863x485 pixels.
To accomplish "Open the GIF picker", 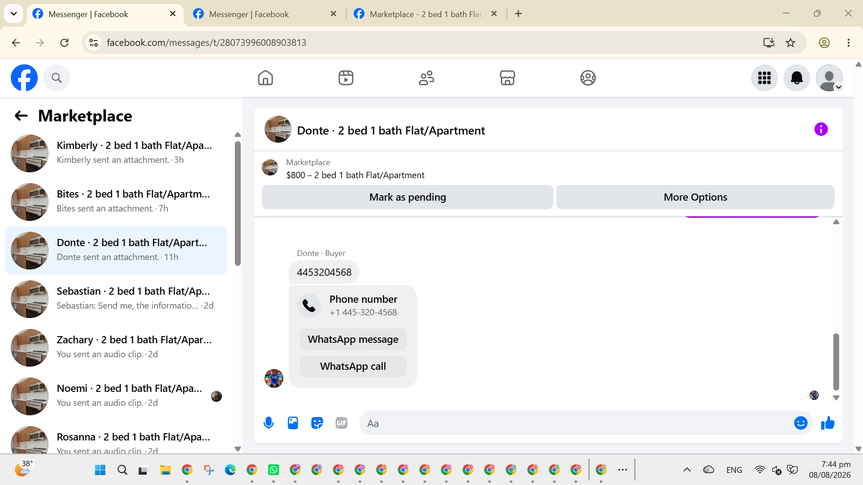I will [x=342, y=423].
